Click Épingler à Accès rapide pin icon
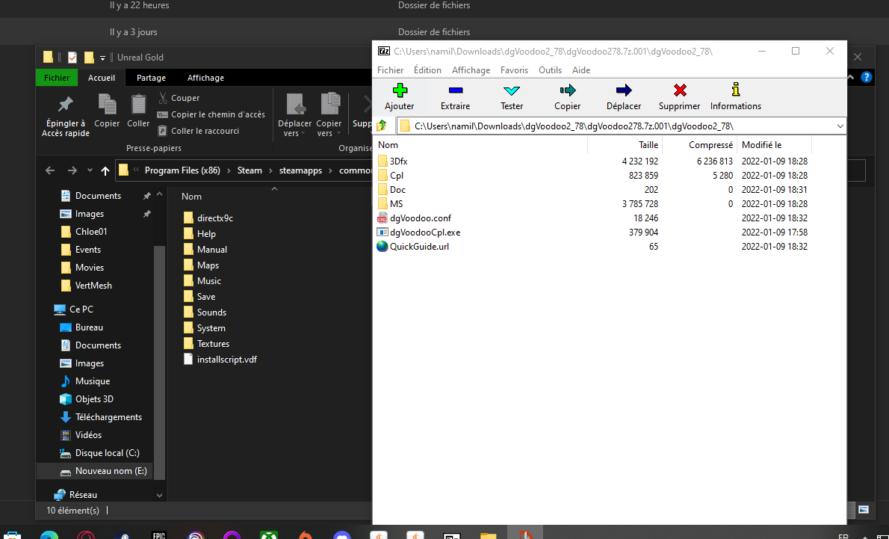The image size is (889, 539). point(65,105)
